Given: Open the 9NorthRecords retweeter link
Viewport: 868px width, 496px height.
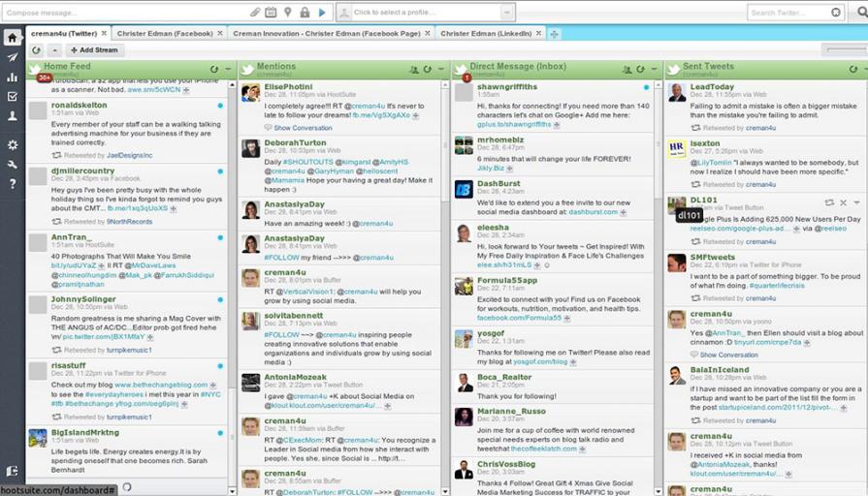Looking at the screenshot, I should 130,222.
